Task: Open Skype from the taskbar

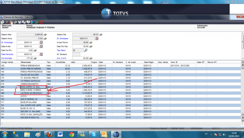Action: coord(94,134)
